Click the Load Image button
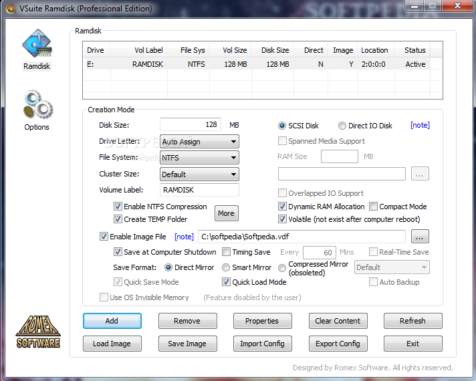The height and width of the screenshot is (381, 476). click(x=112, y=344)
